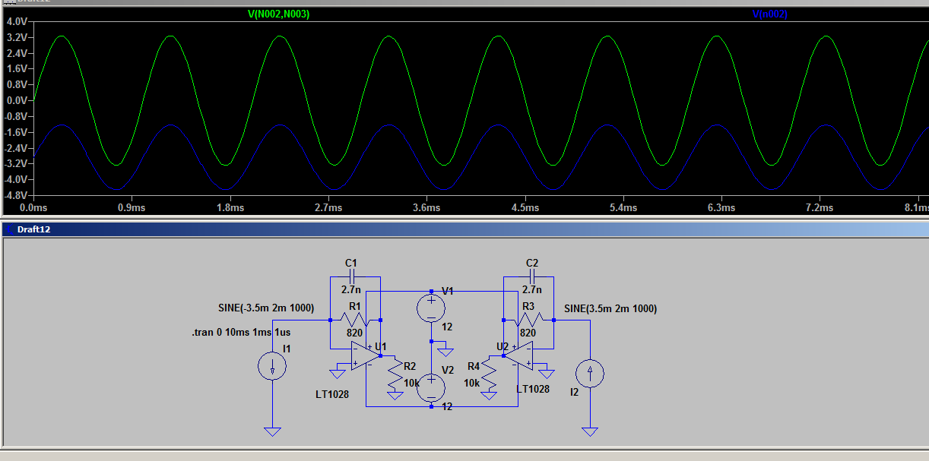Click the 820 value of R3
This screenshot has height=461, width=929.
(x=528, y=333)
